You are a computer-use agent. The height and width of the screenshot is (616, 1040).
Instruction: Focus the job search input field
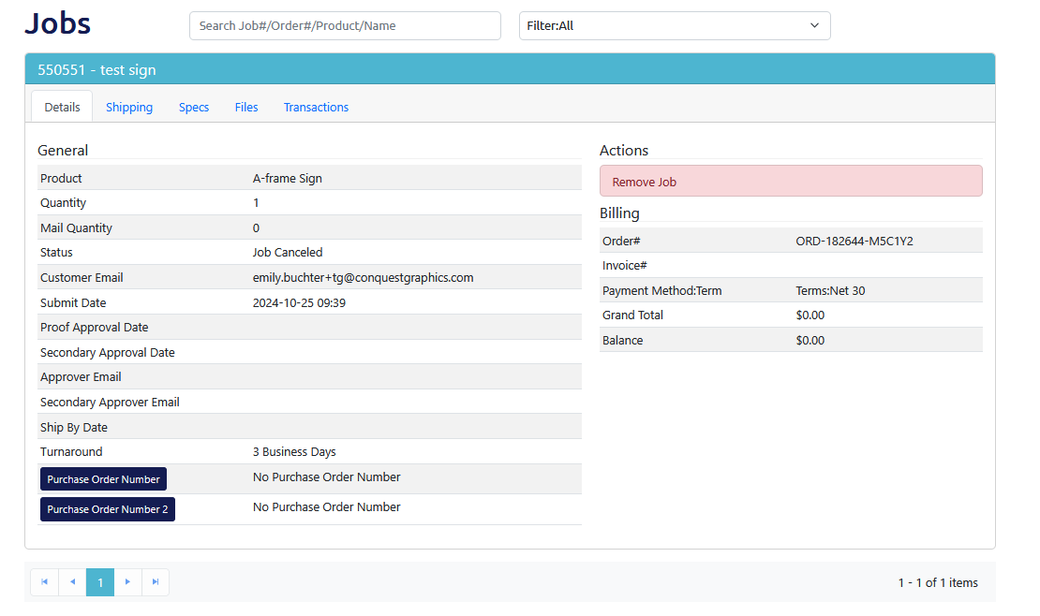coord(345,26)
